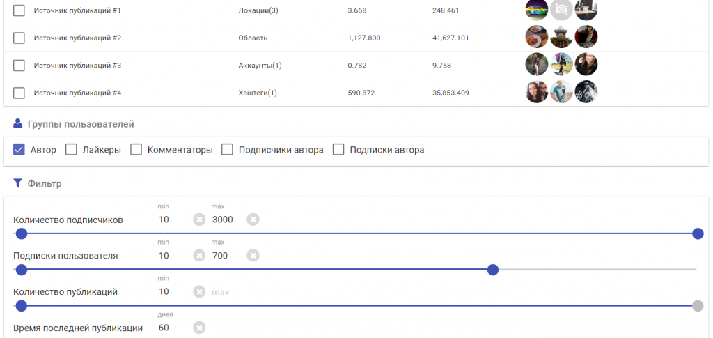713x338 pixels.
Task: Open third thumbnail of Источник публикаций #4
Action: click(586, 92)
